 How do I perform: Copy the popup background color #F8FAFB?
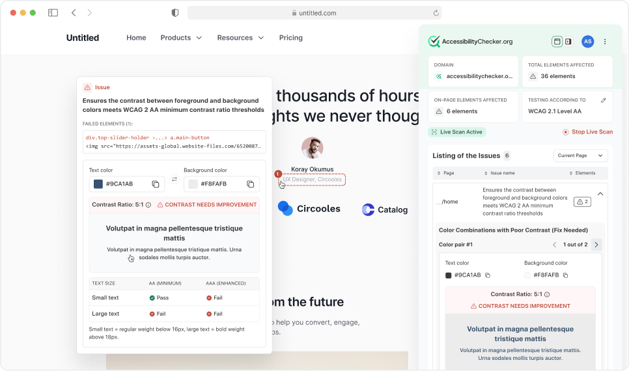pyautogui.click(x=250, y=184)
